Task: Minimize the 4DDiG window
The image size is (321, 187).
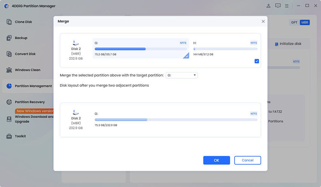Action: [x=298, y=6]
